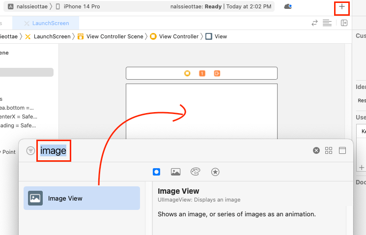The width and height of the screenshot is (366, 235).
Task: Show the Objects library tab
Action: [156, 172]
